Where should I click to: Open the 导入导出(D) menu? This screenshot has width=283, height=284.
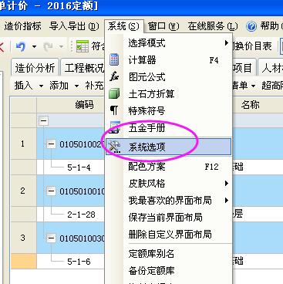[x=74, y=26]
